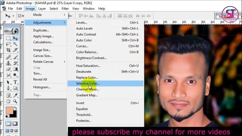Choose Gradient Map adjustment

pos(105,95)
